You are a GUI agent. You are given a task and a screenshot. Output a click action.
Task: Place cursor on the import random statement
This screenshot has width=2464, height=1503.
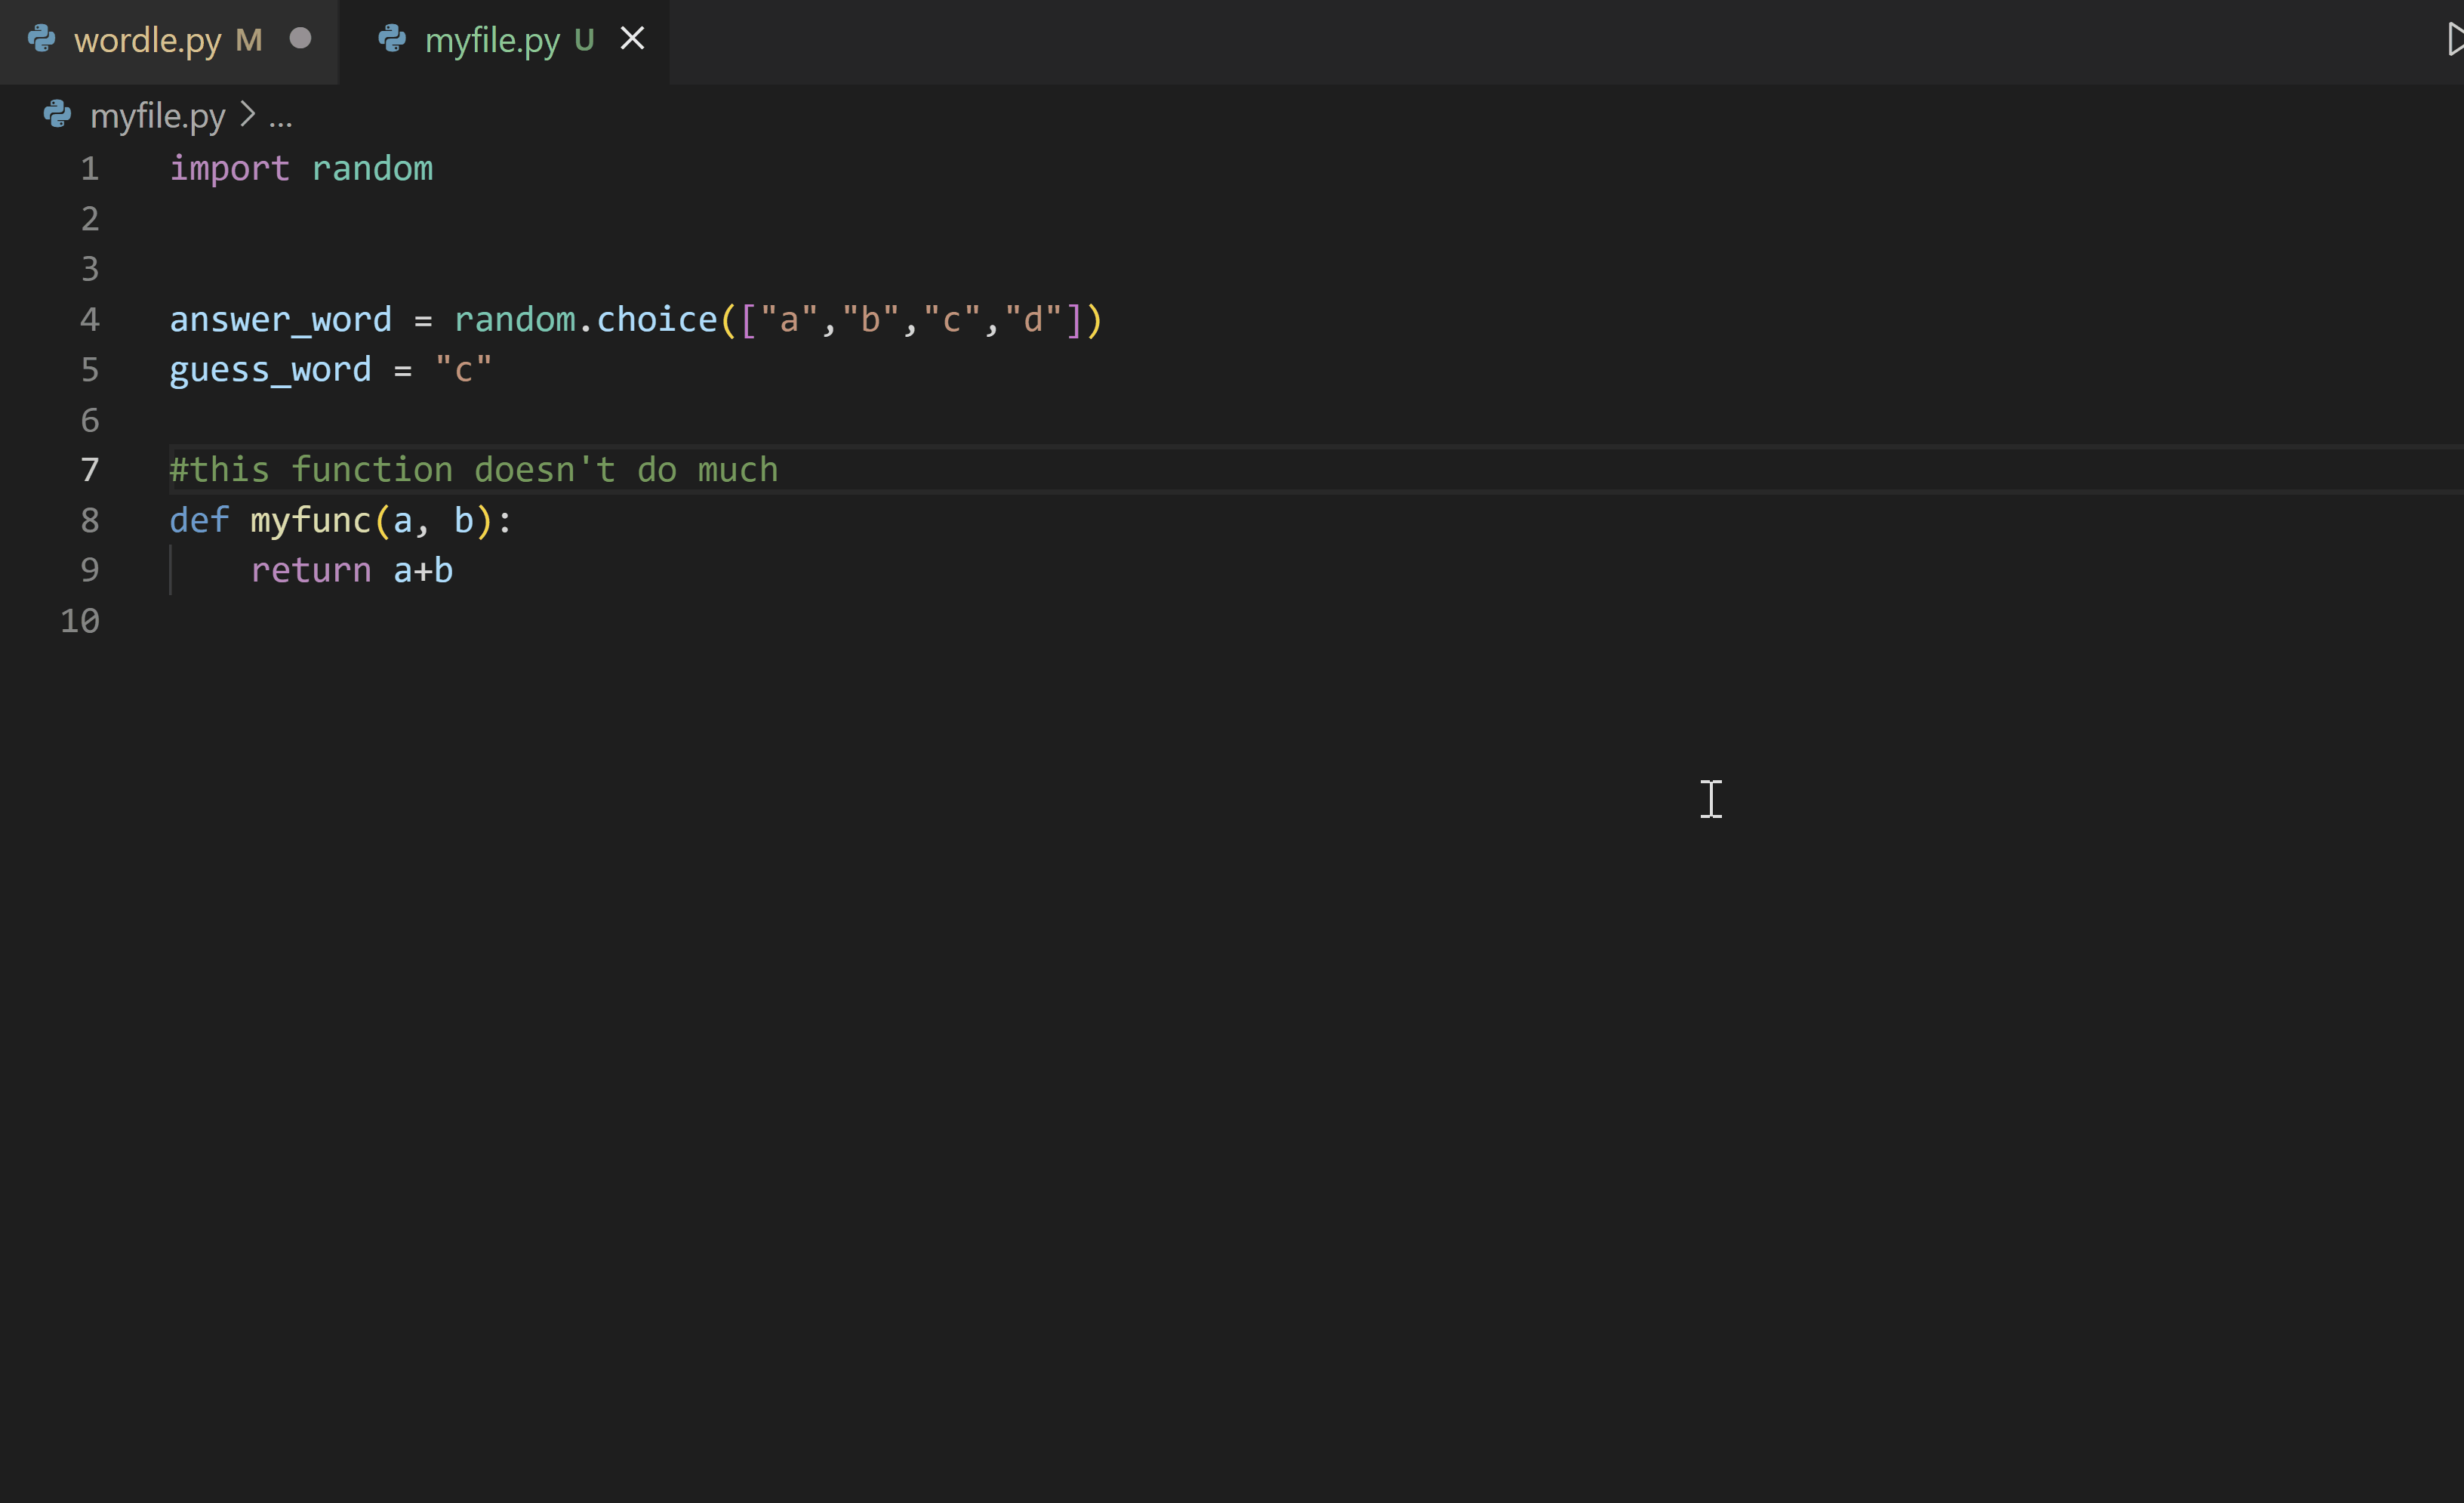tap(300, 168)
